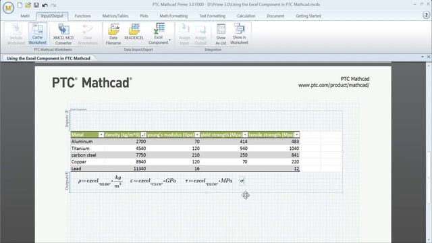432x243 pixels.
Task: Save the worksheet with the floppy icon
Action: click(x=36, y=5)
